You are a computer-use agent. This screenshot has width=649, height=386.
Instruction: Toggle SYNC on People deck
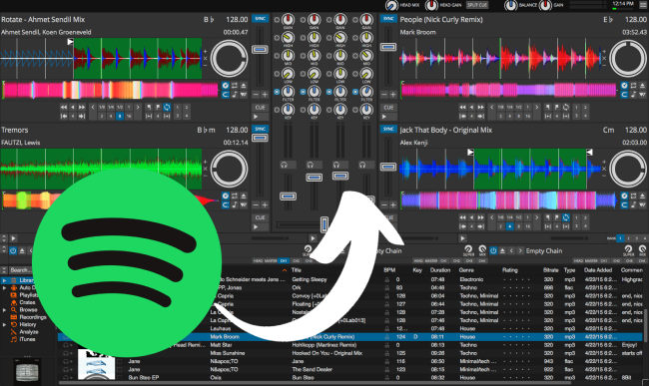click(x=388, y=19)
